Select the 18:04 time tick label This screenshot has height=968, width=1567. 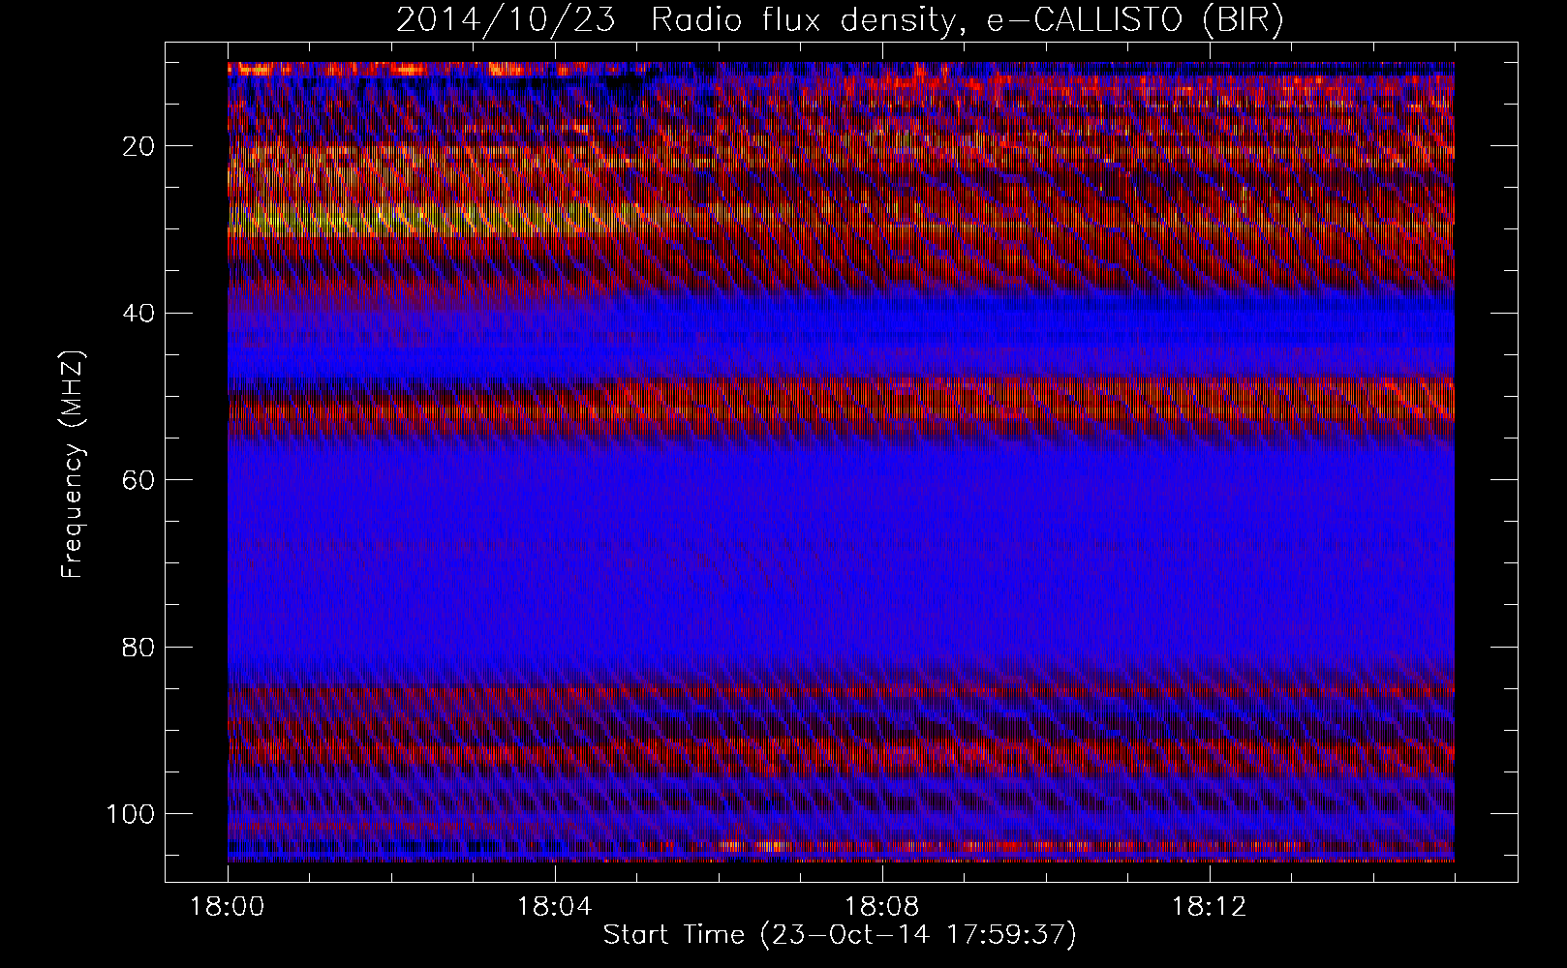[555, 907]
